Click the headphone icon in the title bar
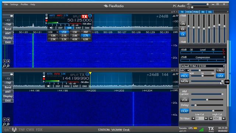236x133 pixels. (189, 7)
